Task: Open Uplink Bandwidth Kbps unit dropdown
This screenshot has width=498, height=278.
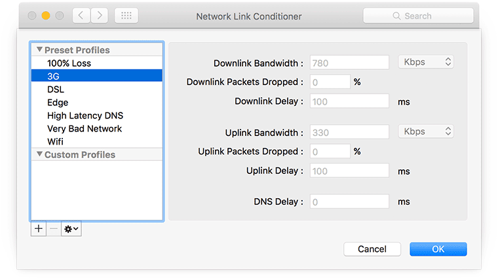Action: click(426, 131)
